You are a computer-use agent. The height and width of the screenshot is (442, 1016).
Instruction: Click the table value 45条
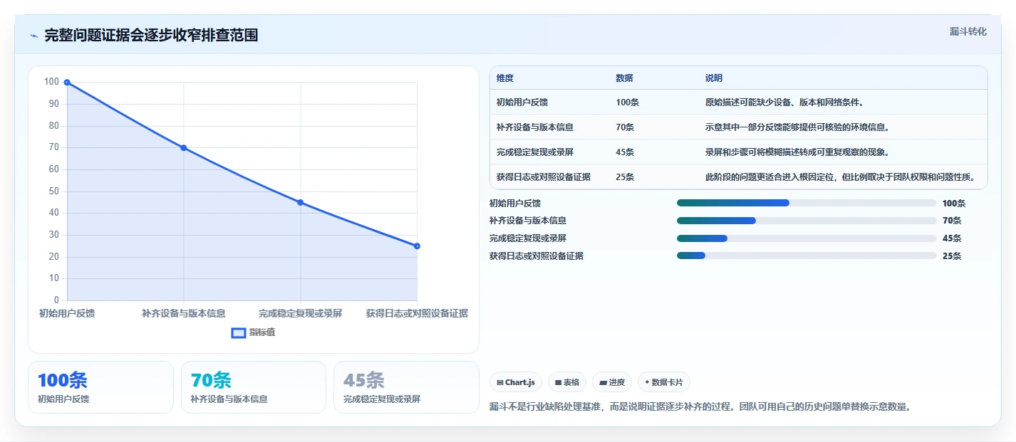click(625, 152)
